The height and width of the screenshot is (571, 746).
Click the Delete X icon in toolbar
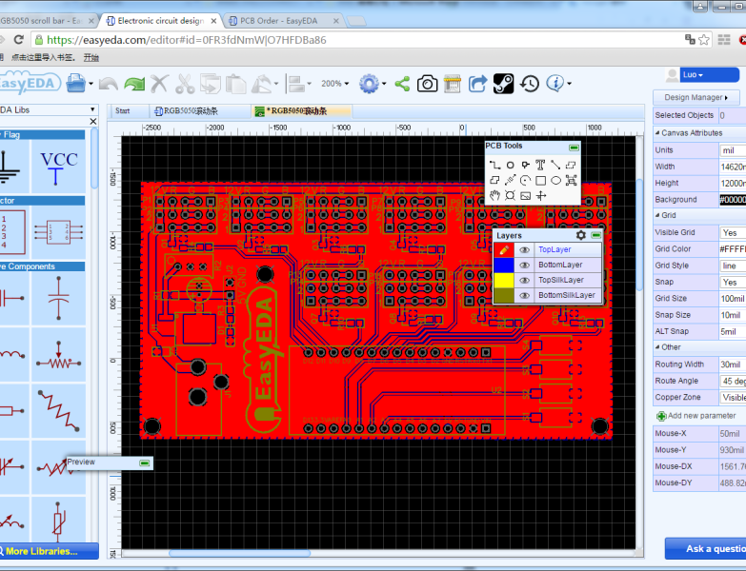coord(159,84)
